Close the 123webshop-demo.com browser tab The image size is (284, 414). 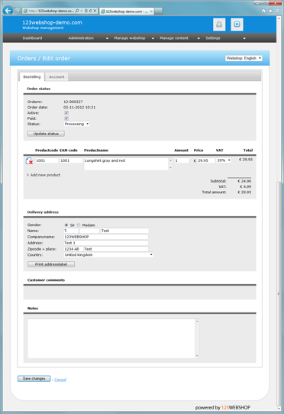[151, 11]
